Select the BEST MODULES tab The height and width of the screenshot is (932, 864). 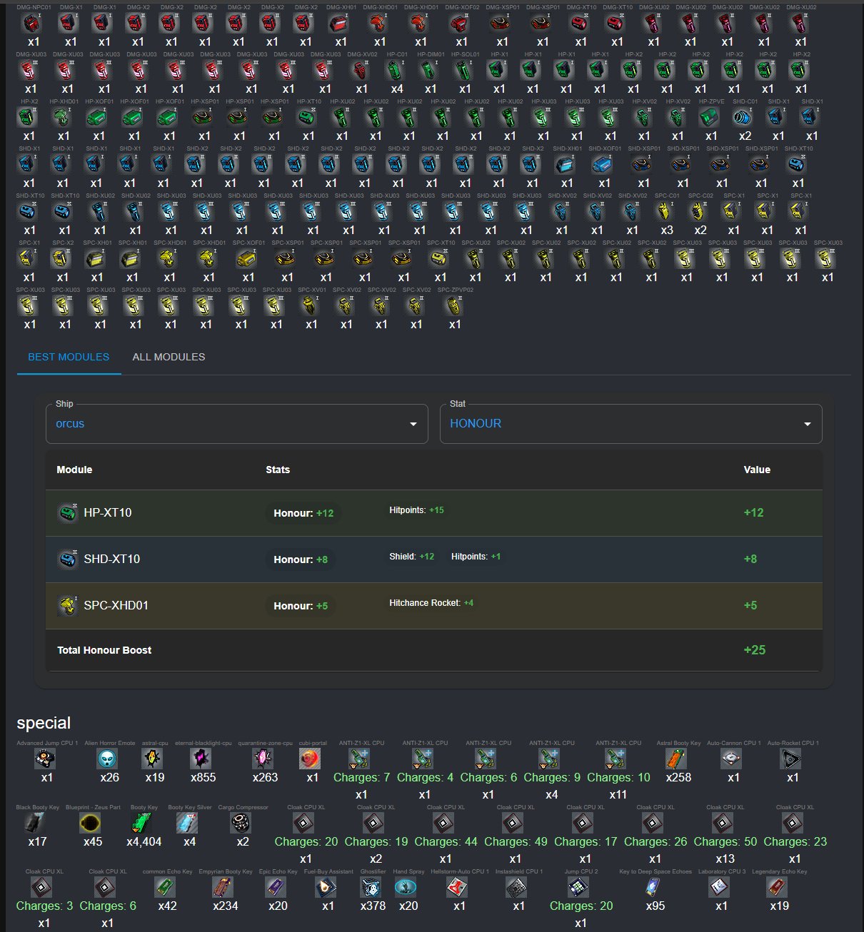click(69, 357)
